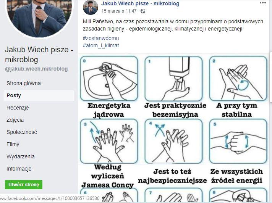Image resolution: width=272 pixels, height=203 pixels.
Task: Open the handwashing infographic image
Action: point(173,128)
